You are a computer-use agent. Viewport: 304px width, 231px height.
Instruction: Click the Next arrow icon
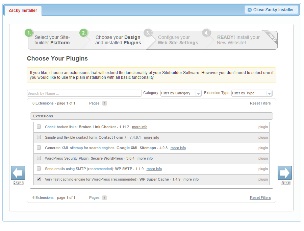(x=285, y=173)
